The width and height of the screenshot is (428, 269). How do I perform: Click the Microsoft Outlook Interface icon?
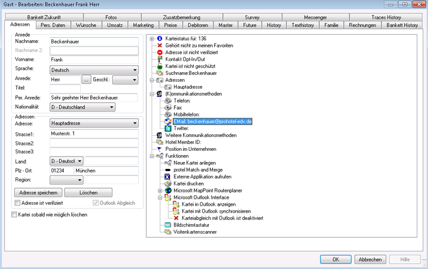[x=168, y=197]
